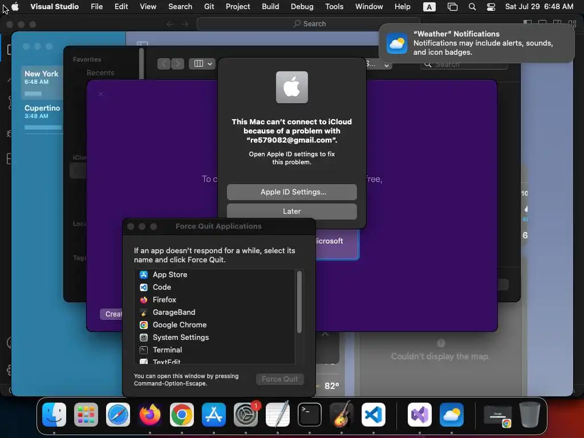
Task: Click the Force Quit button
Action: click(279, 379)
